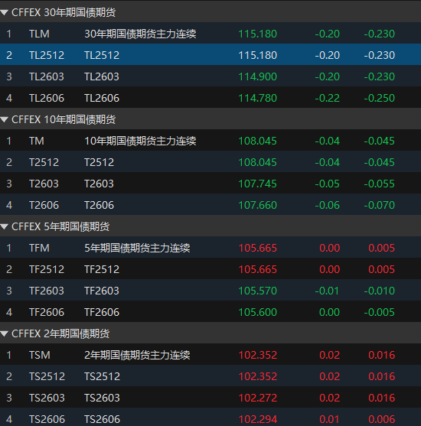Select TF2603 contract code

pyautogui.click(x=47, y=291)
